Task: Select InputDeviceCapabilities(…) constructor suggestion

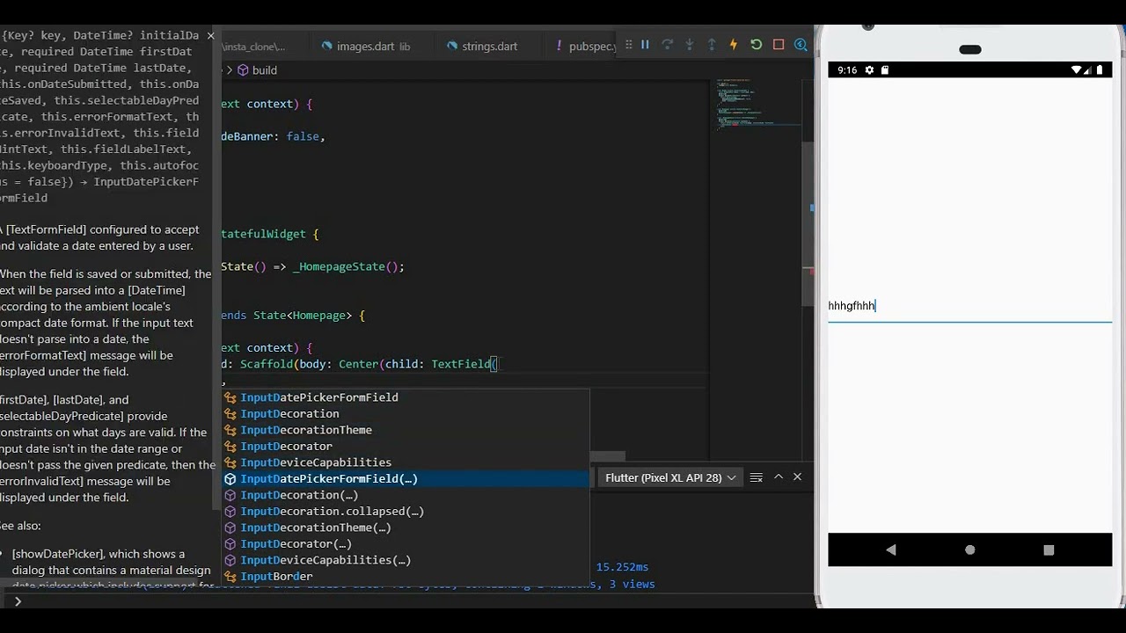Action: [406, 560]
